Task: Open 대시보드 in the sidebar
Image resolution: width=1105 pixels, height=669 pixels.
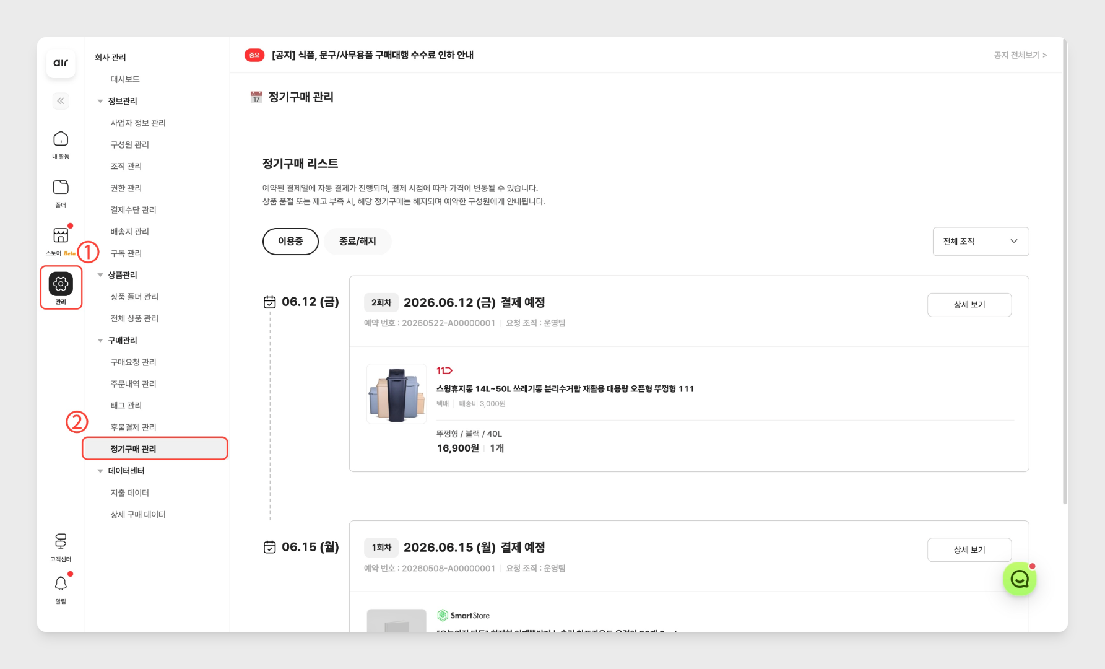Action: click(x=125, y=79)
